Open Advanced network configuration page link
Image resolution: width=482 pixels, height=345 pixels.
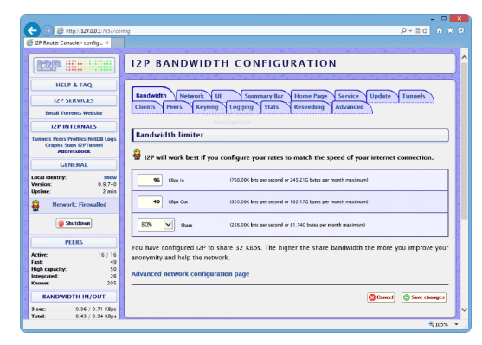tap(190, 274)
